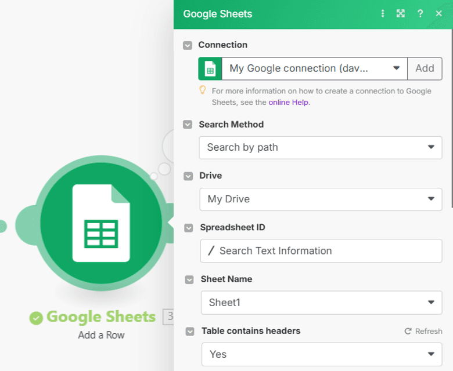
Task: Open the three-dot options menu in panel header
Action: pyautogui.click(x=382, y=14)
